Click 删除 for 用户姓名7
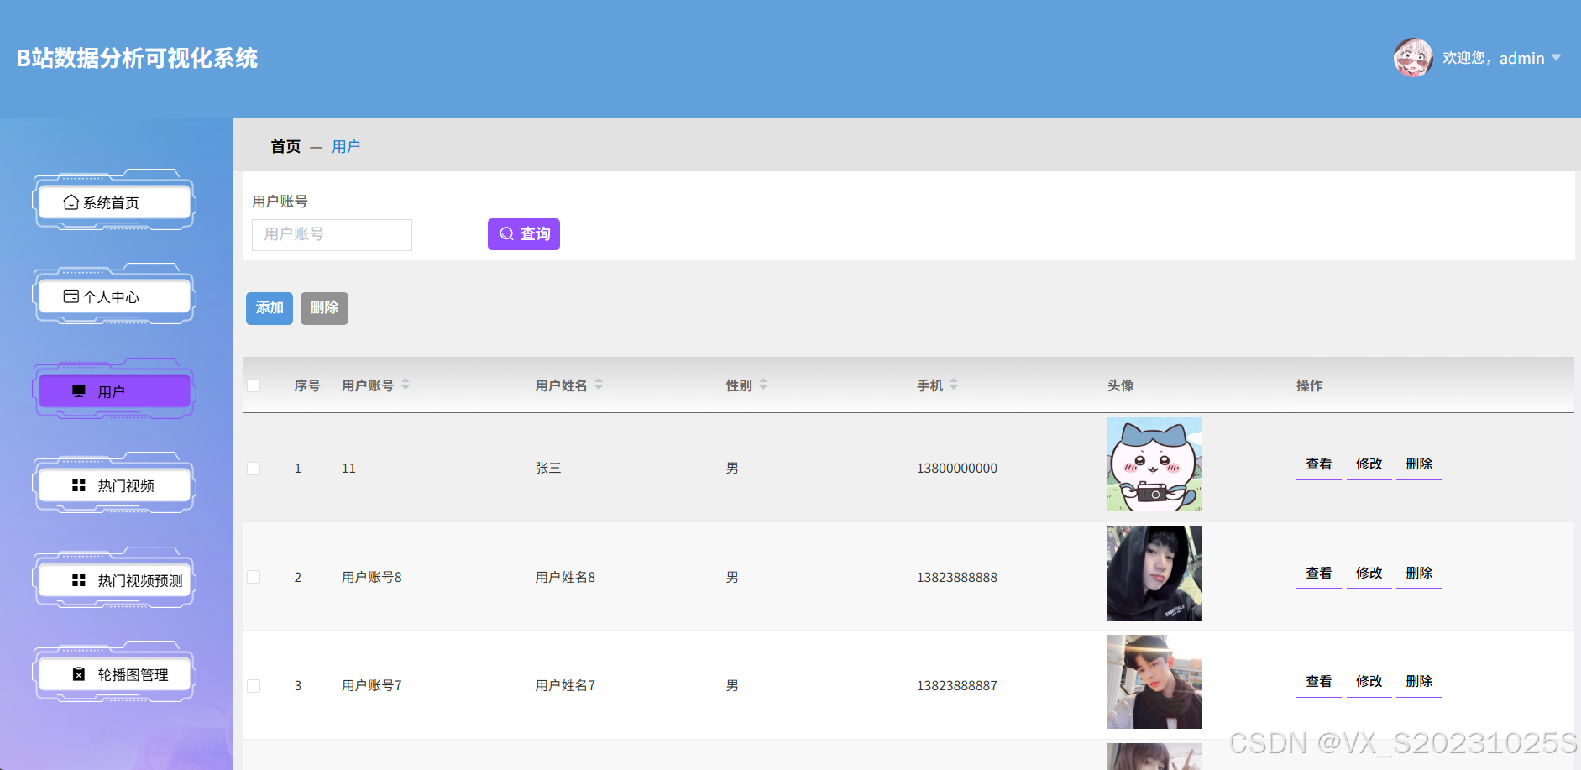The image size is (1581, 770). 1419,682
